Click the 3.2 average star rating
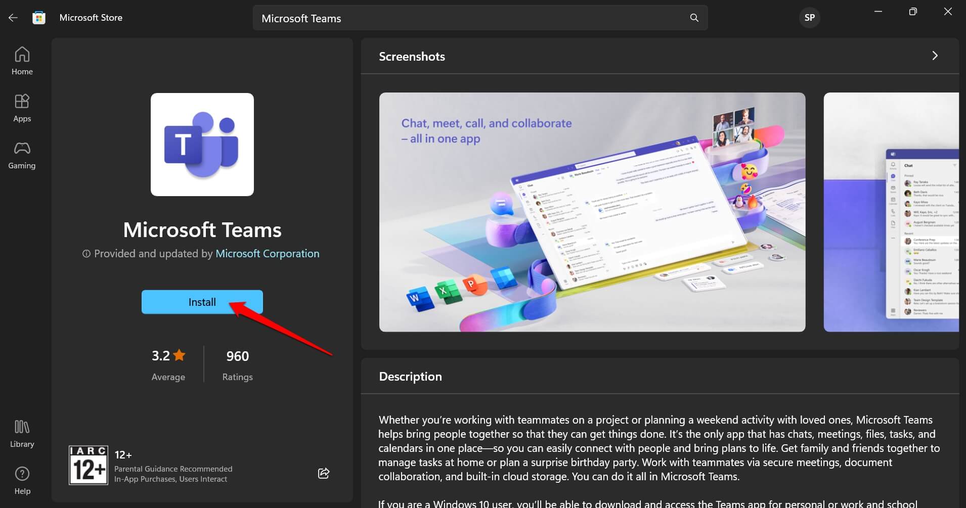Viewport: 966px width, 508px height. [x=167, y=356]
